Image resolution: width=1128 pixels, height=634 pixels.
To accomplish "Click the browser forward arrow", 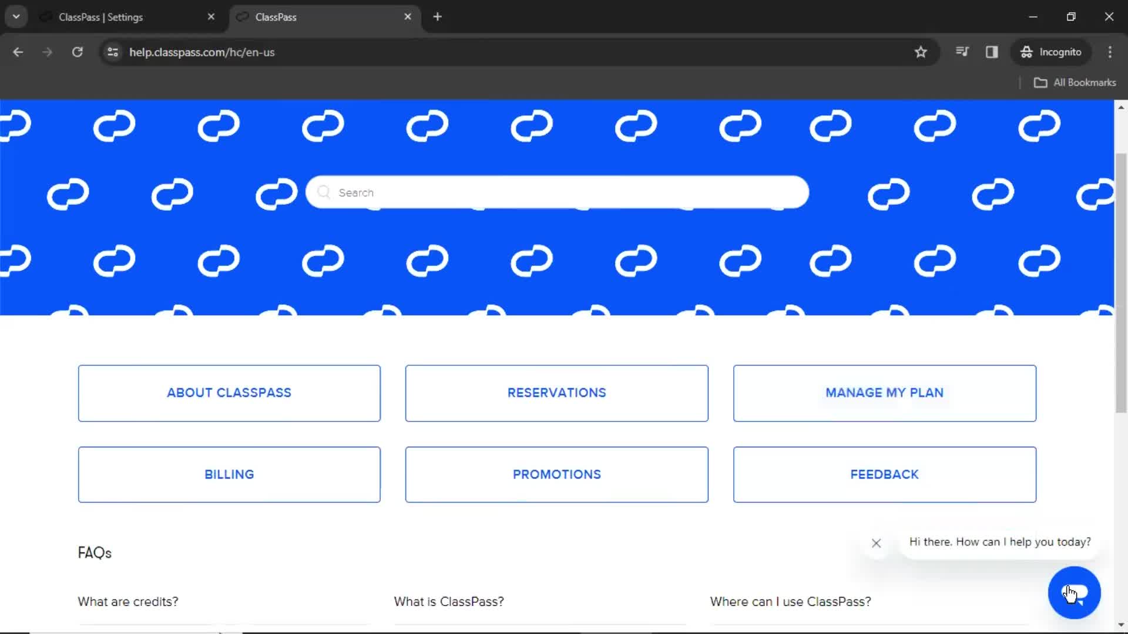I will [x=47, y=52].
